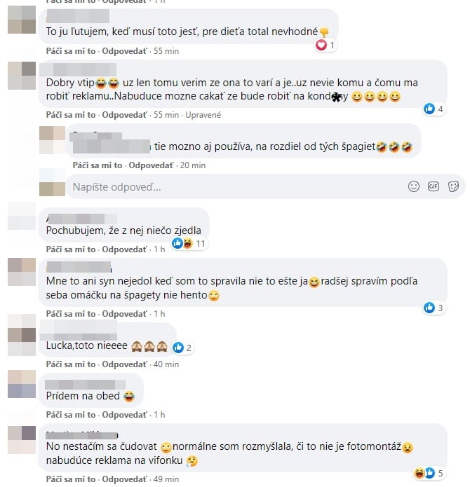
Task: Reply to the 'Pochubujem' comment
Action: (x=124, y=249)
